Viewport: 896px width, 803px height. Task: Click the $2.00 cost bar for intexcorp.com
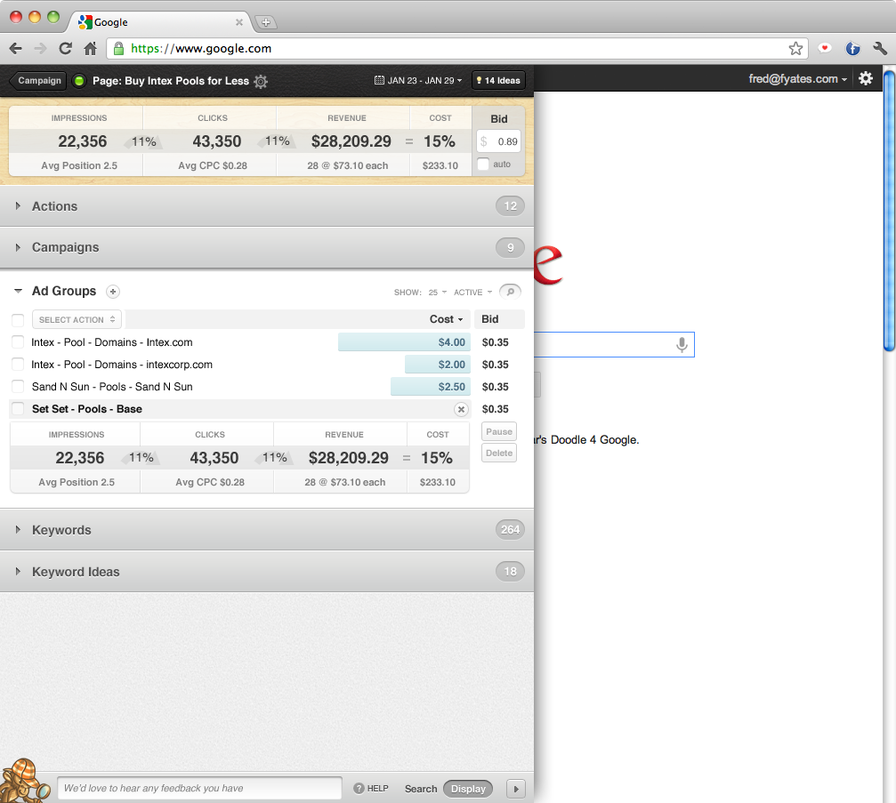(438, 365)
